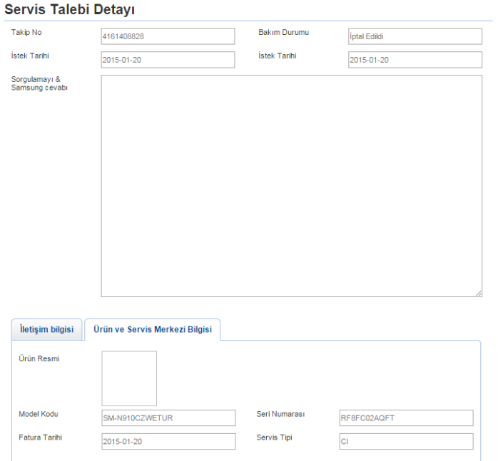Click the Sorgulamayı & Samsung cevabı label
The width and height of the screenshot is (498, 461).
[39, 83]
